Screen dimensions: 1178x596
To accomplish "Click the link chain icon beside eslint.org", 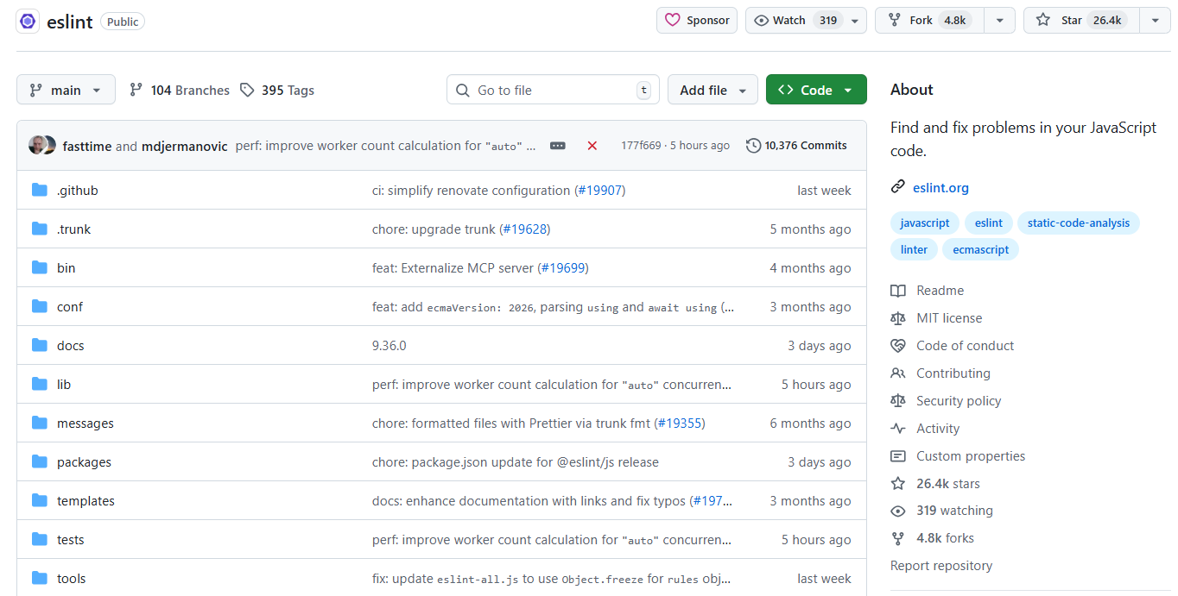I will (898, 187).
